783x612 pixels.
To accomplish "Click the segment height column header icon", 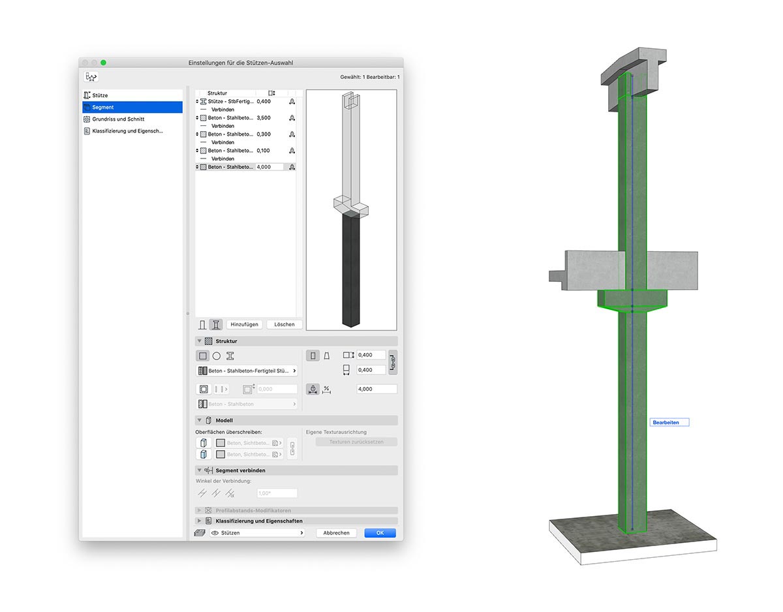I will (x=271, y=93).
